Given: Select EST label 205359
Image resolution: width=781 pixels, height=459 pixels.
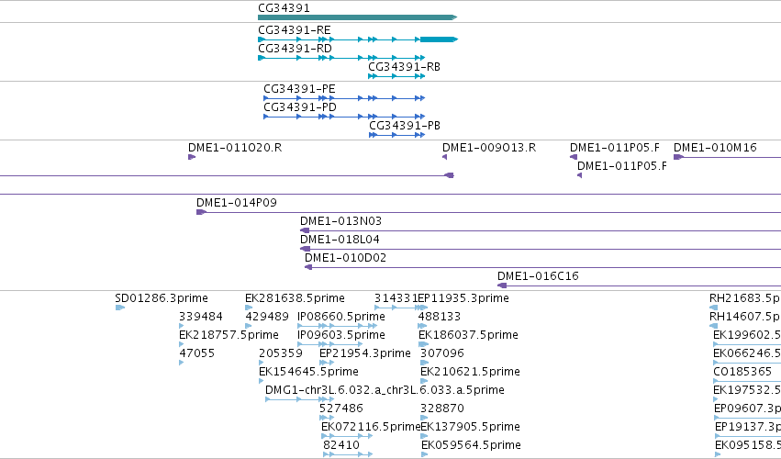Looking at the screenshot, I should (x=281, y=353).
